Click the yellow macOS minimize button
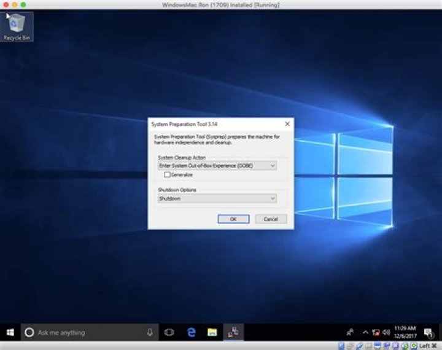This screenshot has height=350, width=442. point(15,5)
